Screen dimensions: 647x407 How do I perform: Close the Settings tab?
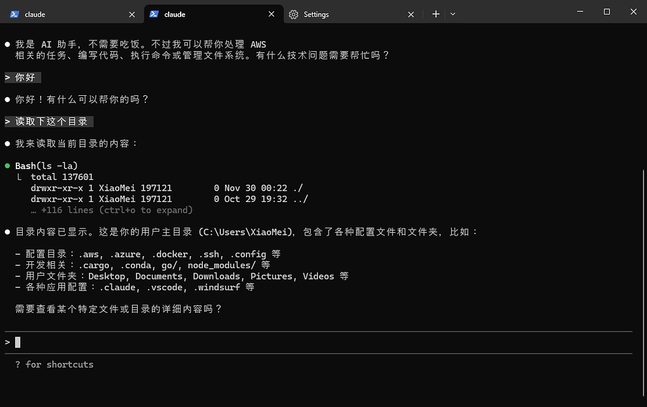click(411, 15)
